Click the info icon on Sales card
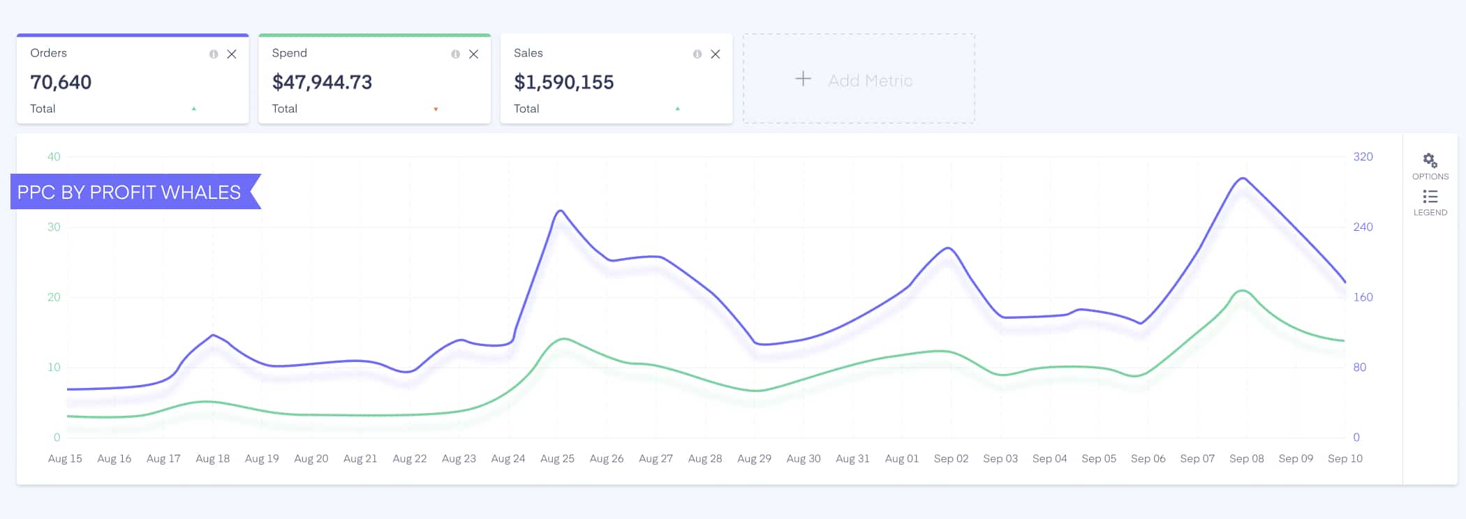The image size is (1466, 519). pyautogui.click(x=697, y=54)
